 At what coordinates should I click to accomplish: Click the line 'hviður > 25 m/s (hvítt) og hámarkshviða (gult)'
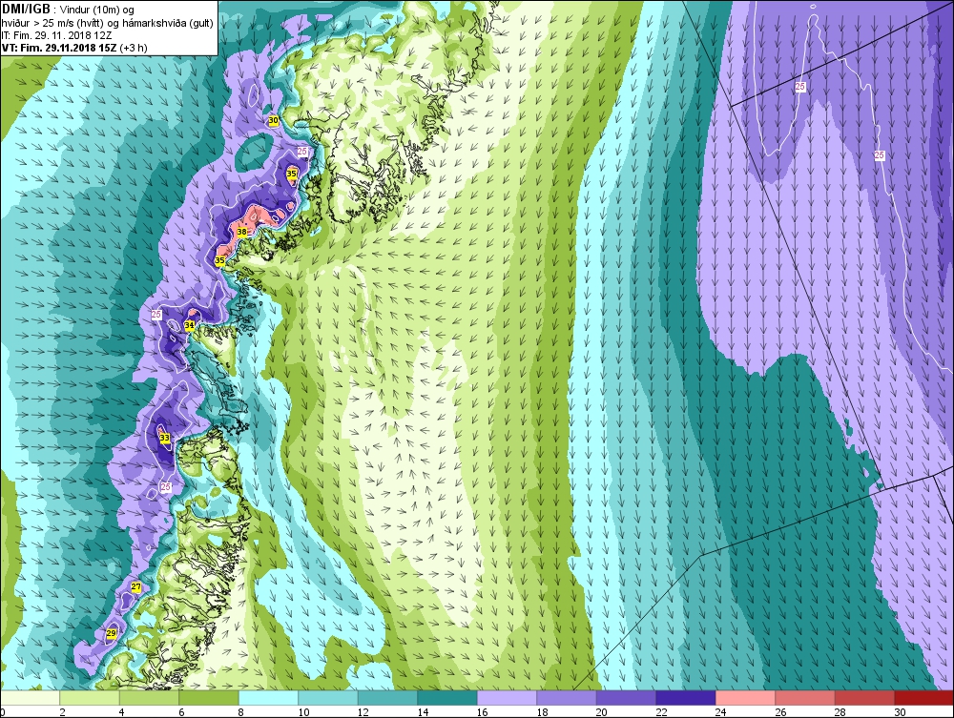pyautogui.click(x=107, y=23)
